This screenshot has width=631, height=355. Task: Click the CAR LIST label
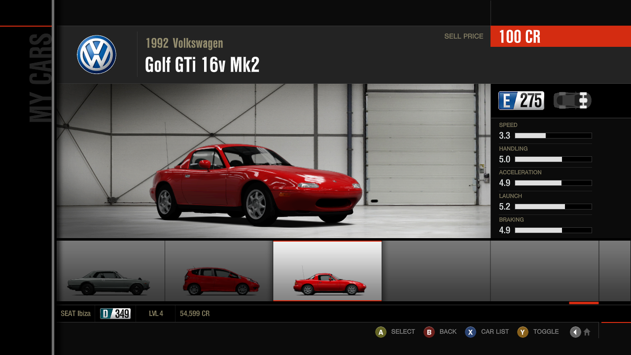pyautogui.click(x=495, y=332)
